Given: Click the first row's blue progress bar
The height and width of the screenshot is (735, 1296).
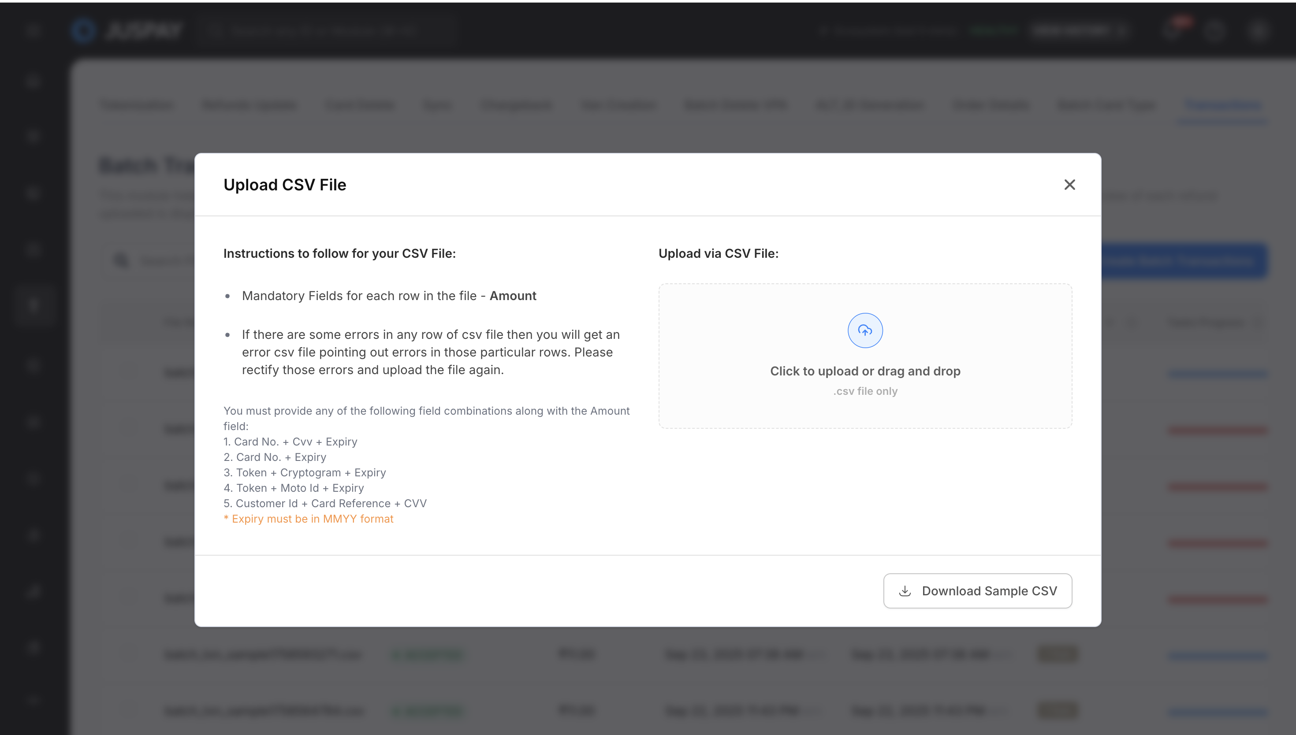Looking at the screenshot, I should [x=1218, y=374].
